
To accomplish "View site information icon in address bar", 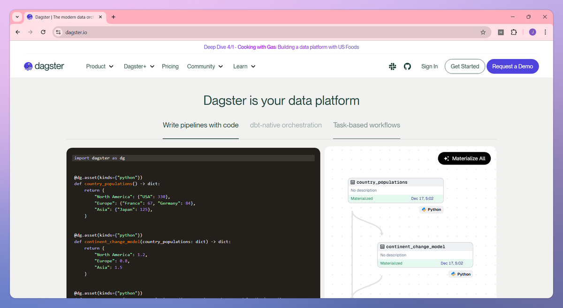I will [x=58, y=32].
